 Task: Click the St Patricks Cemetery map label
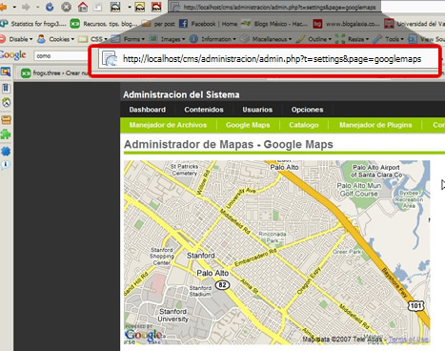click(x=185, y=170)
